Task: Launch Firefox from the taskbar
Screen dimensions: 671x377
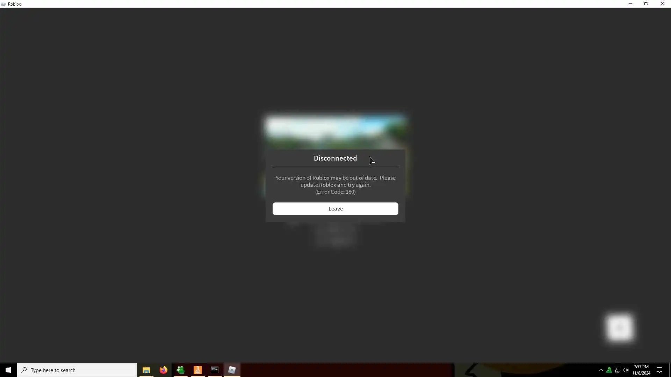Action: [x=163, y=370]
